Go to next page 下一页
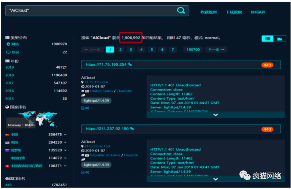The width and height of the screenshot is (291, 189). pos(216,49)
